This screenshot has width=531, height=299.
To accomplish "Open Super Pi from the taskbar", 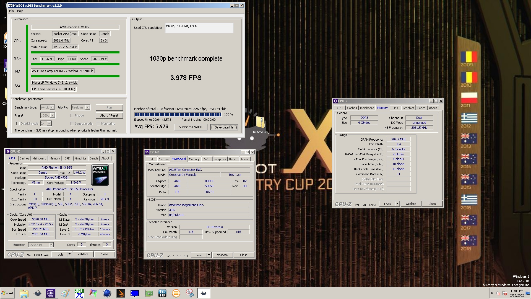I will point(79,293).
